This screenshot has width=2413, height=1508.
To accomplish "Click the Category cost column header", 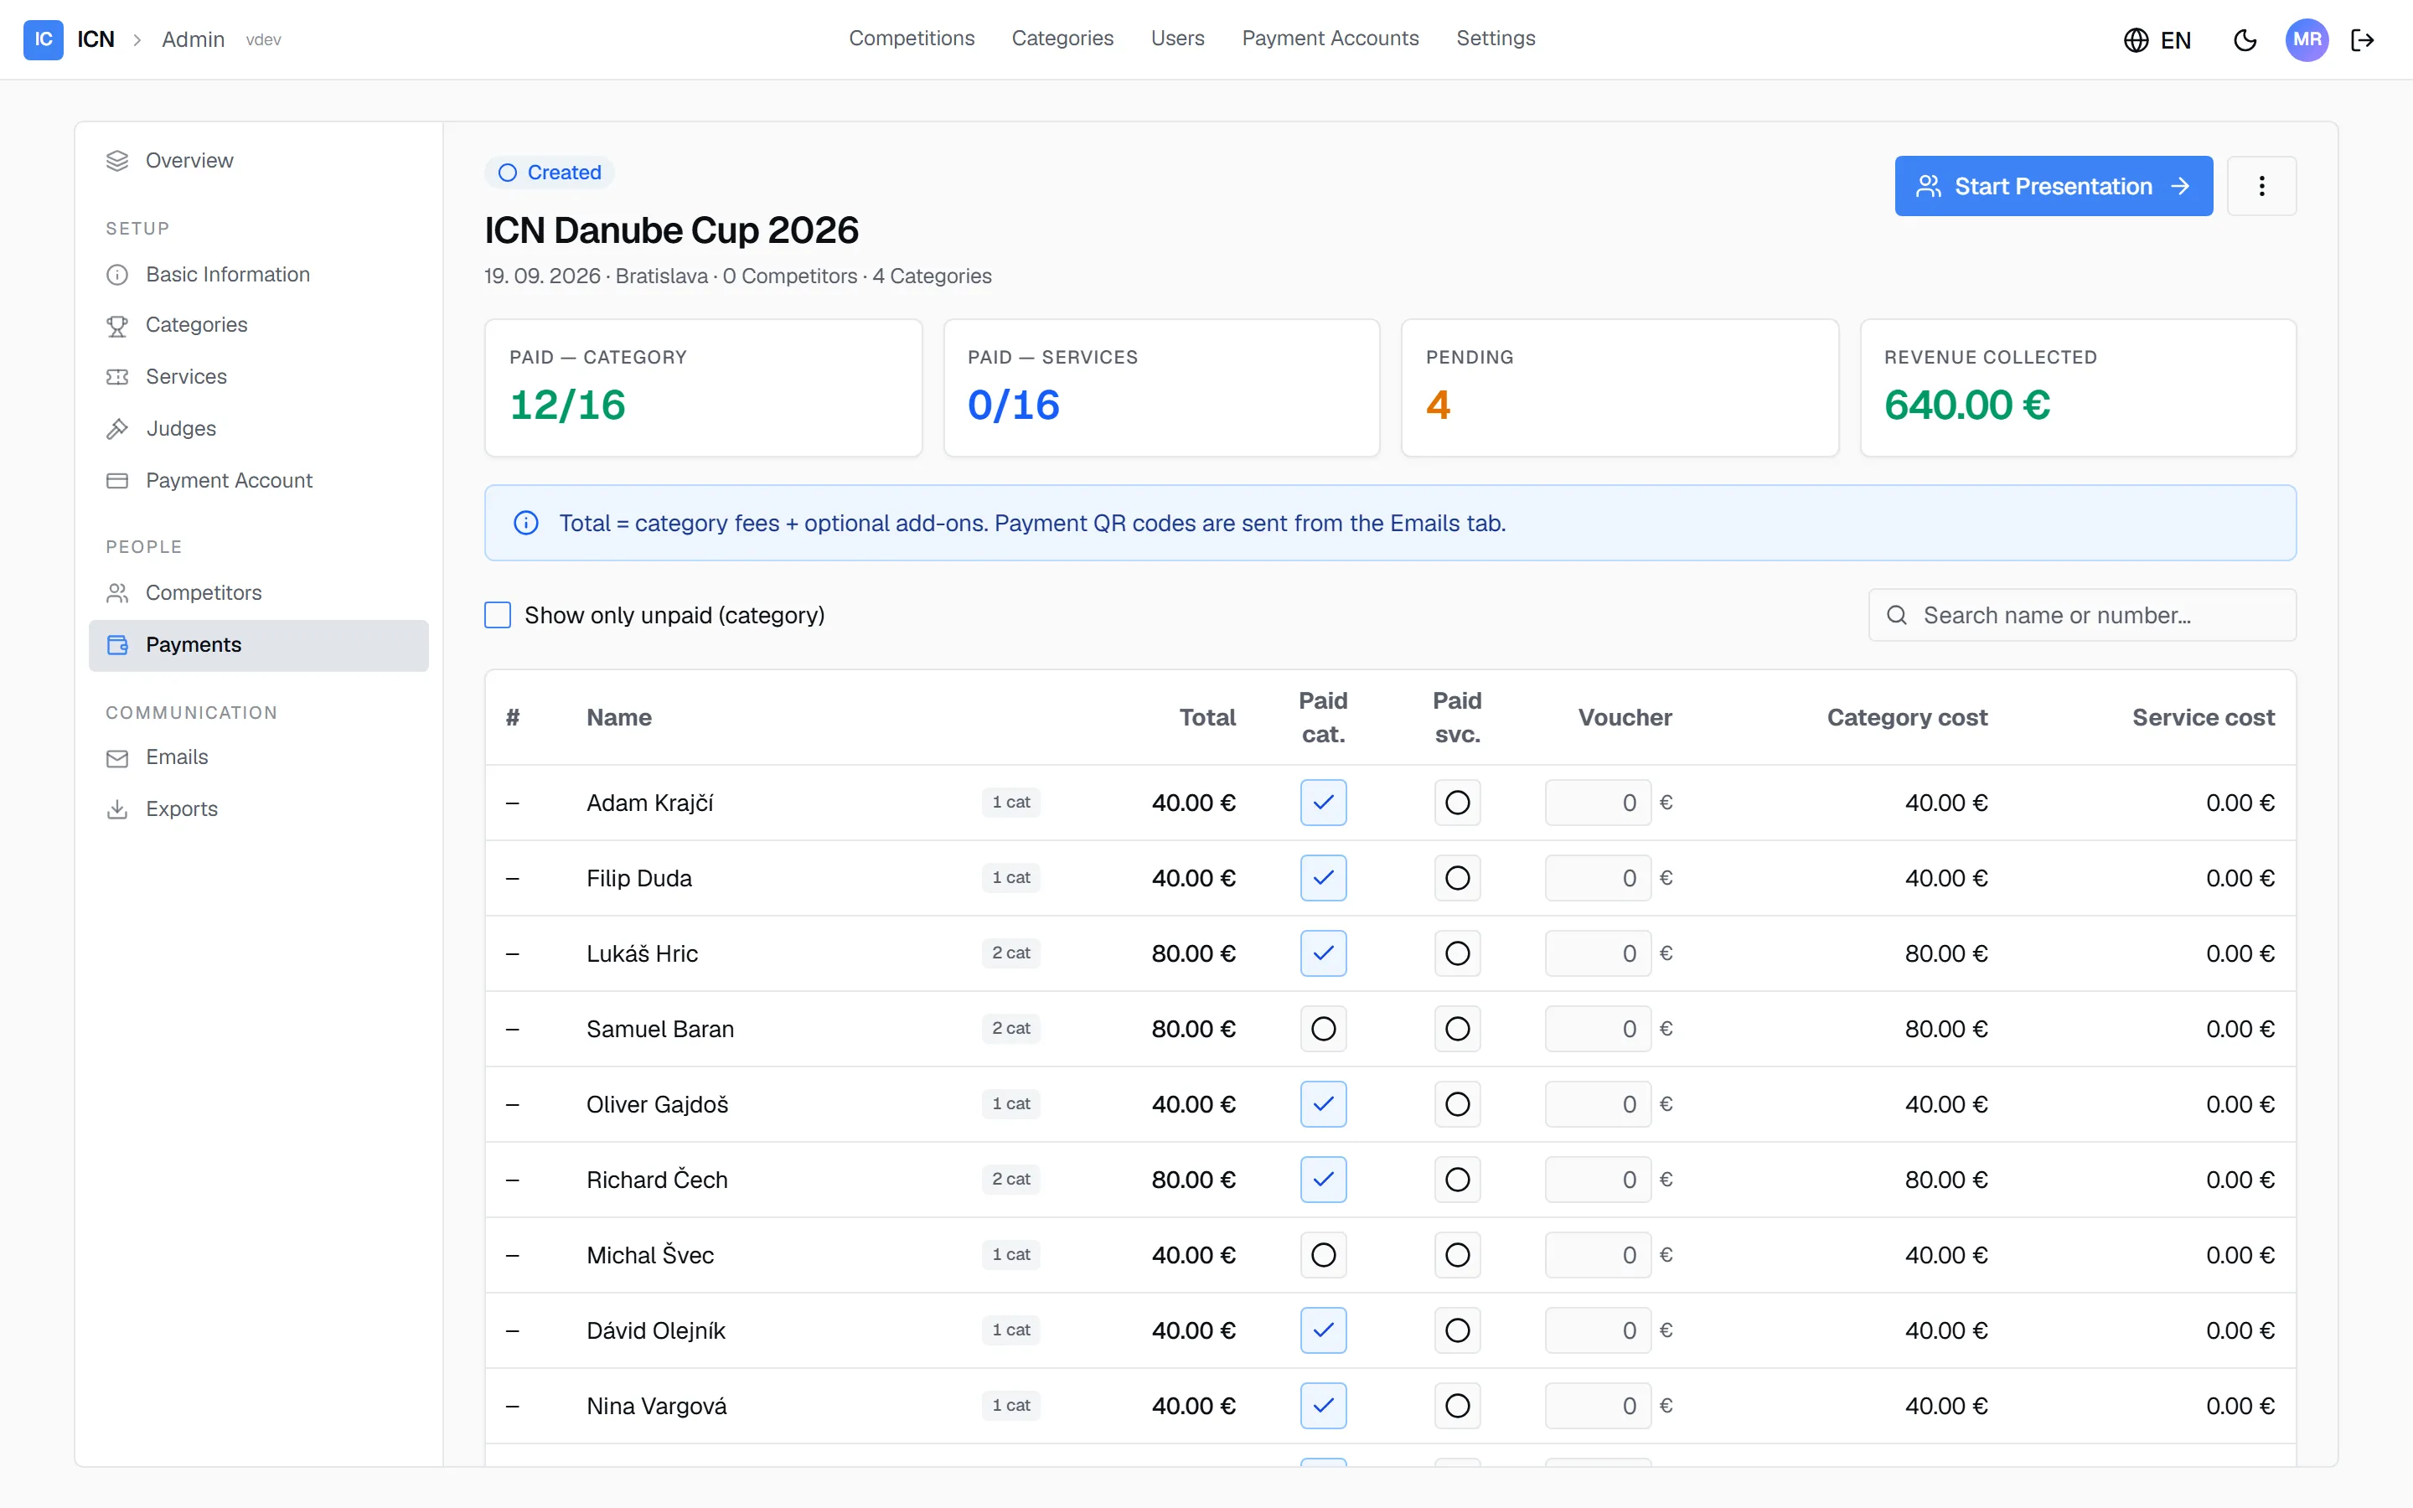I will [1906, 717].
